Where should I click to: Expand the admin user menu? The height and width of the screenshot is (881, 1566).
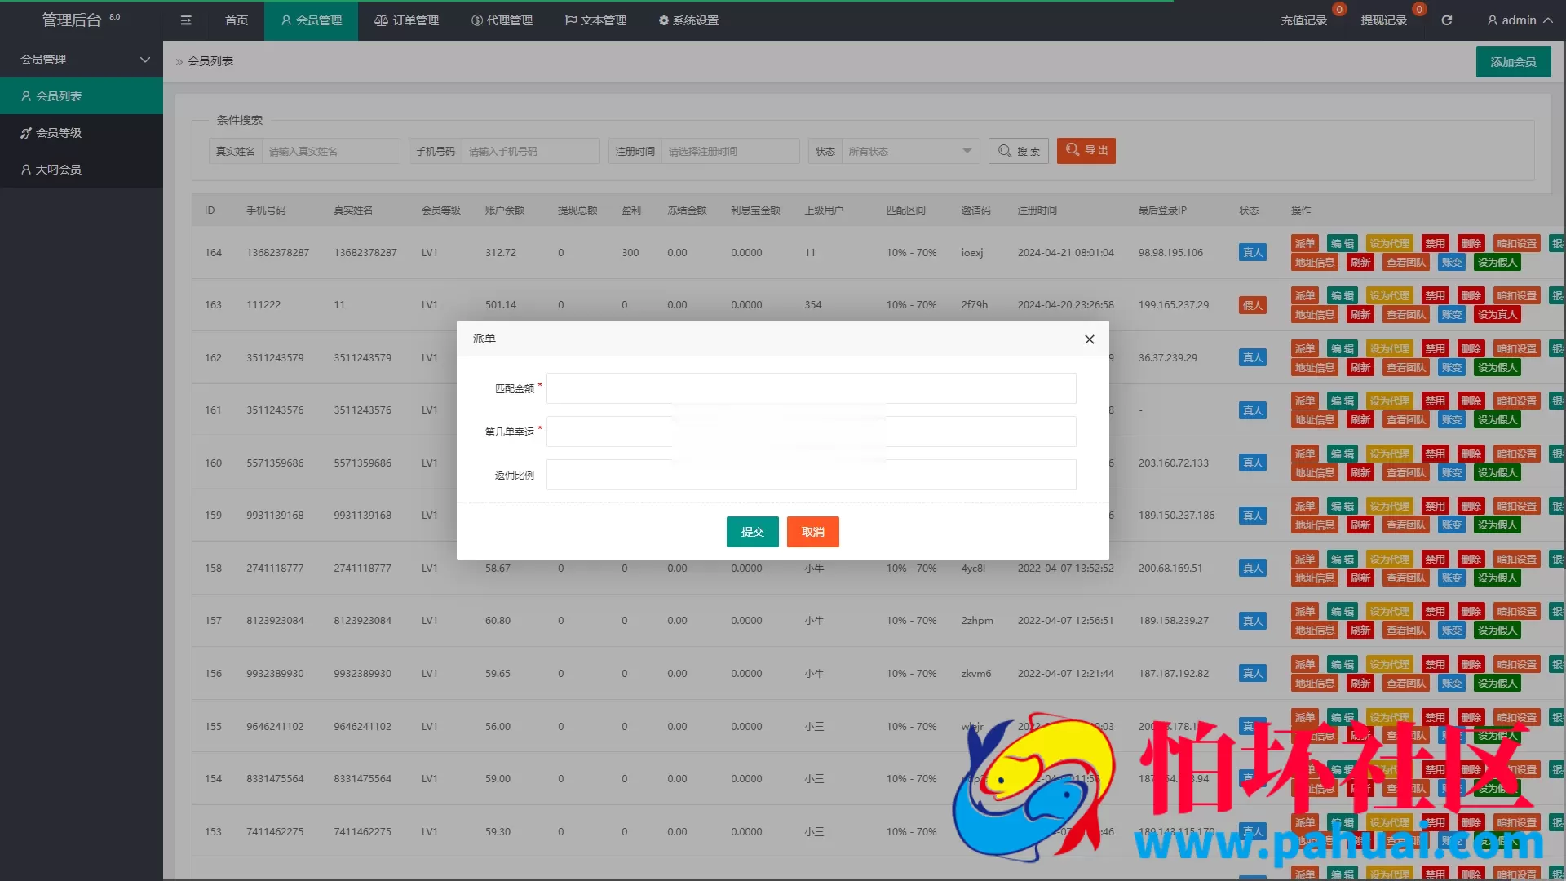click(1519, 20)
